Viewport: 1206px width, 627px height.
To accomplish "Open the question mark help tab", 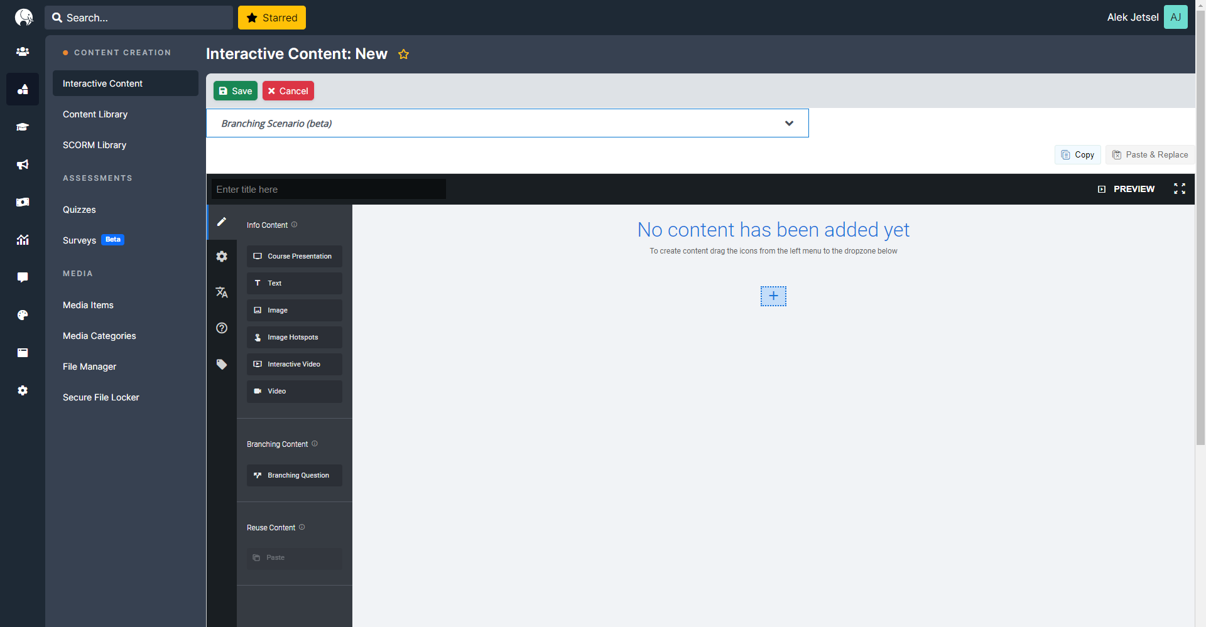I will tap(222, 328).
